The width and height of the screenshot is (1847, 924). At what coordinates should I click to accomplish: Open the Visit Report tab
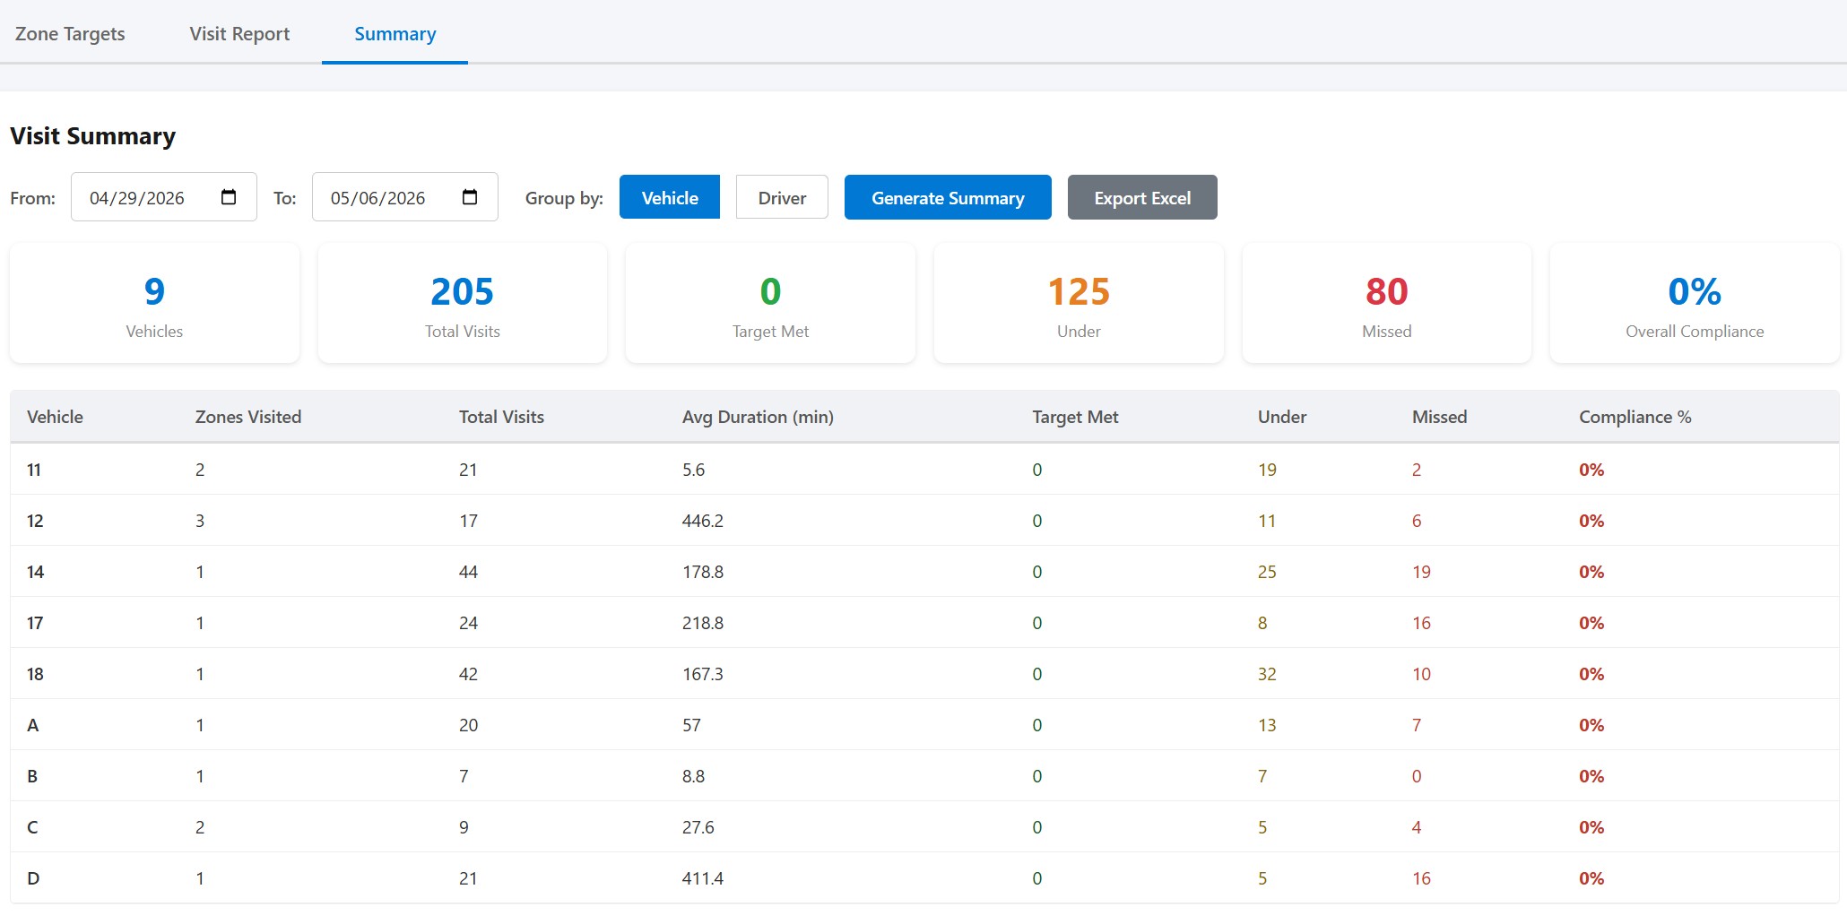(x=239, y=34)
